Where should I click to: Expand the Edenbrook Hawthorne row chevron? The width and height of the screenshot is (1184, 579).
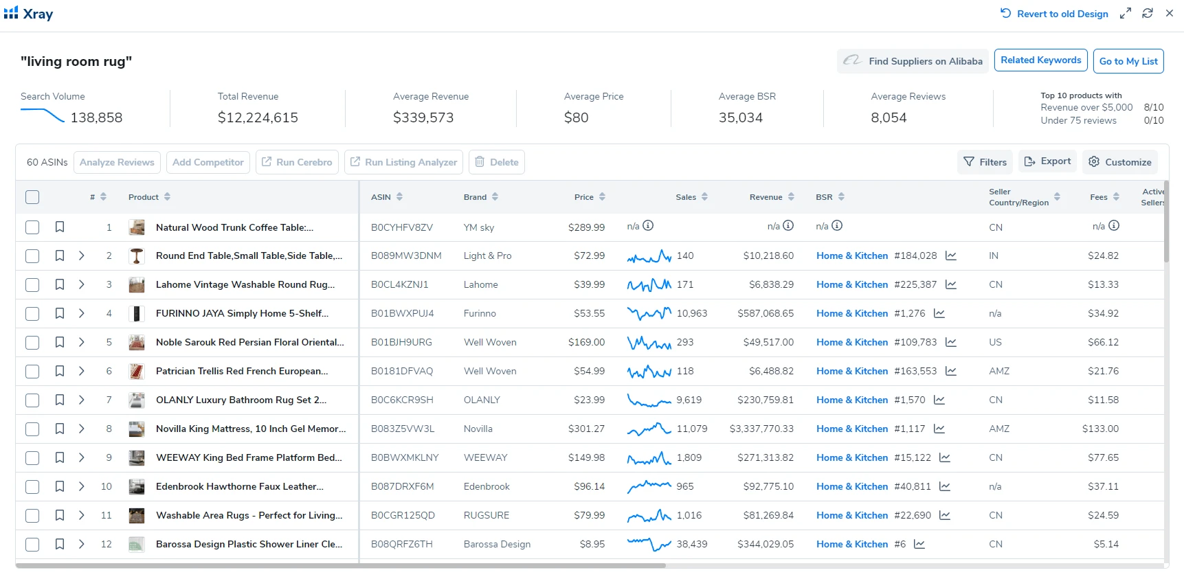click(x=81, y=486)
